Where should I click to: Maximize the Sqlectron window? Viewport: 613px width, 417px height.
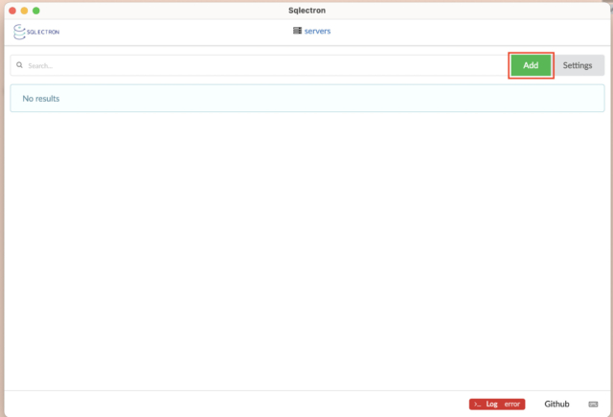(36, 11)
